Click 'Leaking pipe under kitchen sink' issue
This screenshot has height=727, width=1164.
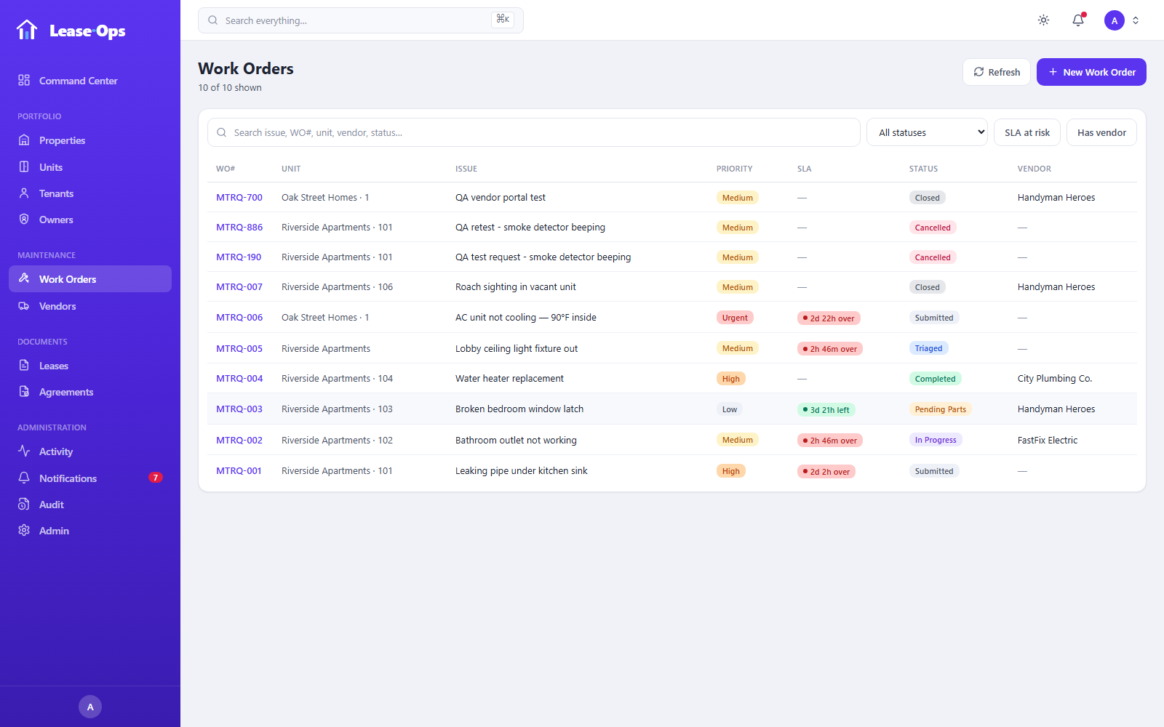pos(522,470)
